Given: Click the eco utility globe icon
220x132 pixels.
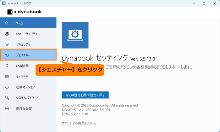Looking at the screenshot, I should 7,34.
